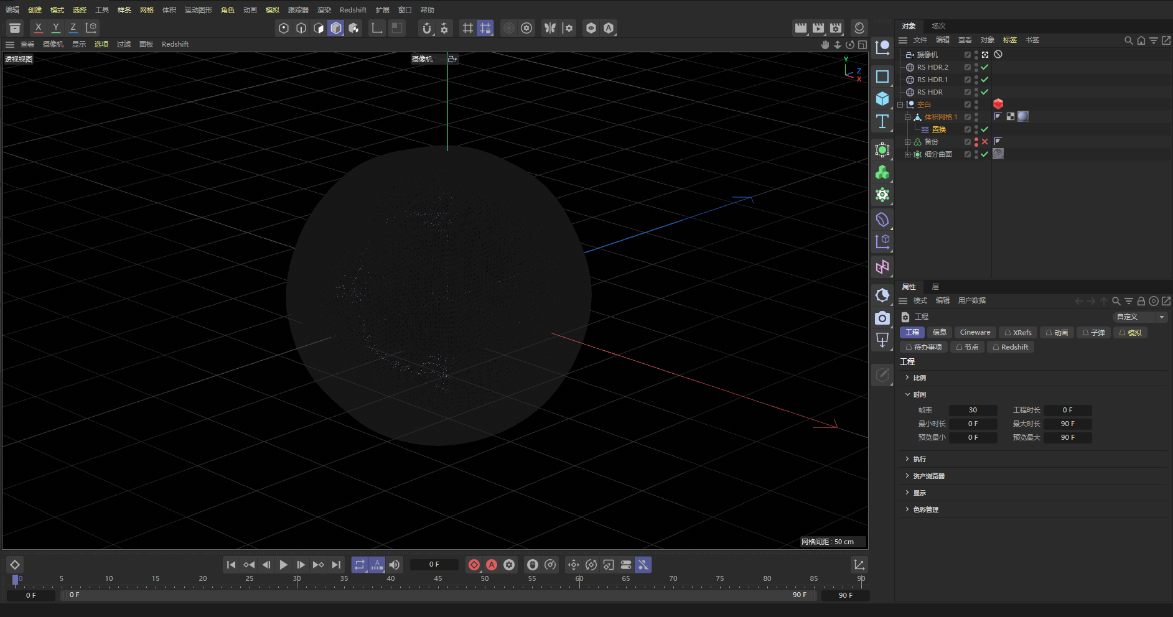Click the record active objects keyframe button
Screen dimensions: 1173x617
474,565
